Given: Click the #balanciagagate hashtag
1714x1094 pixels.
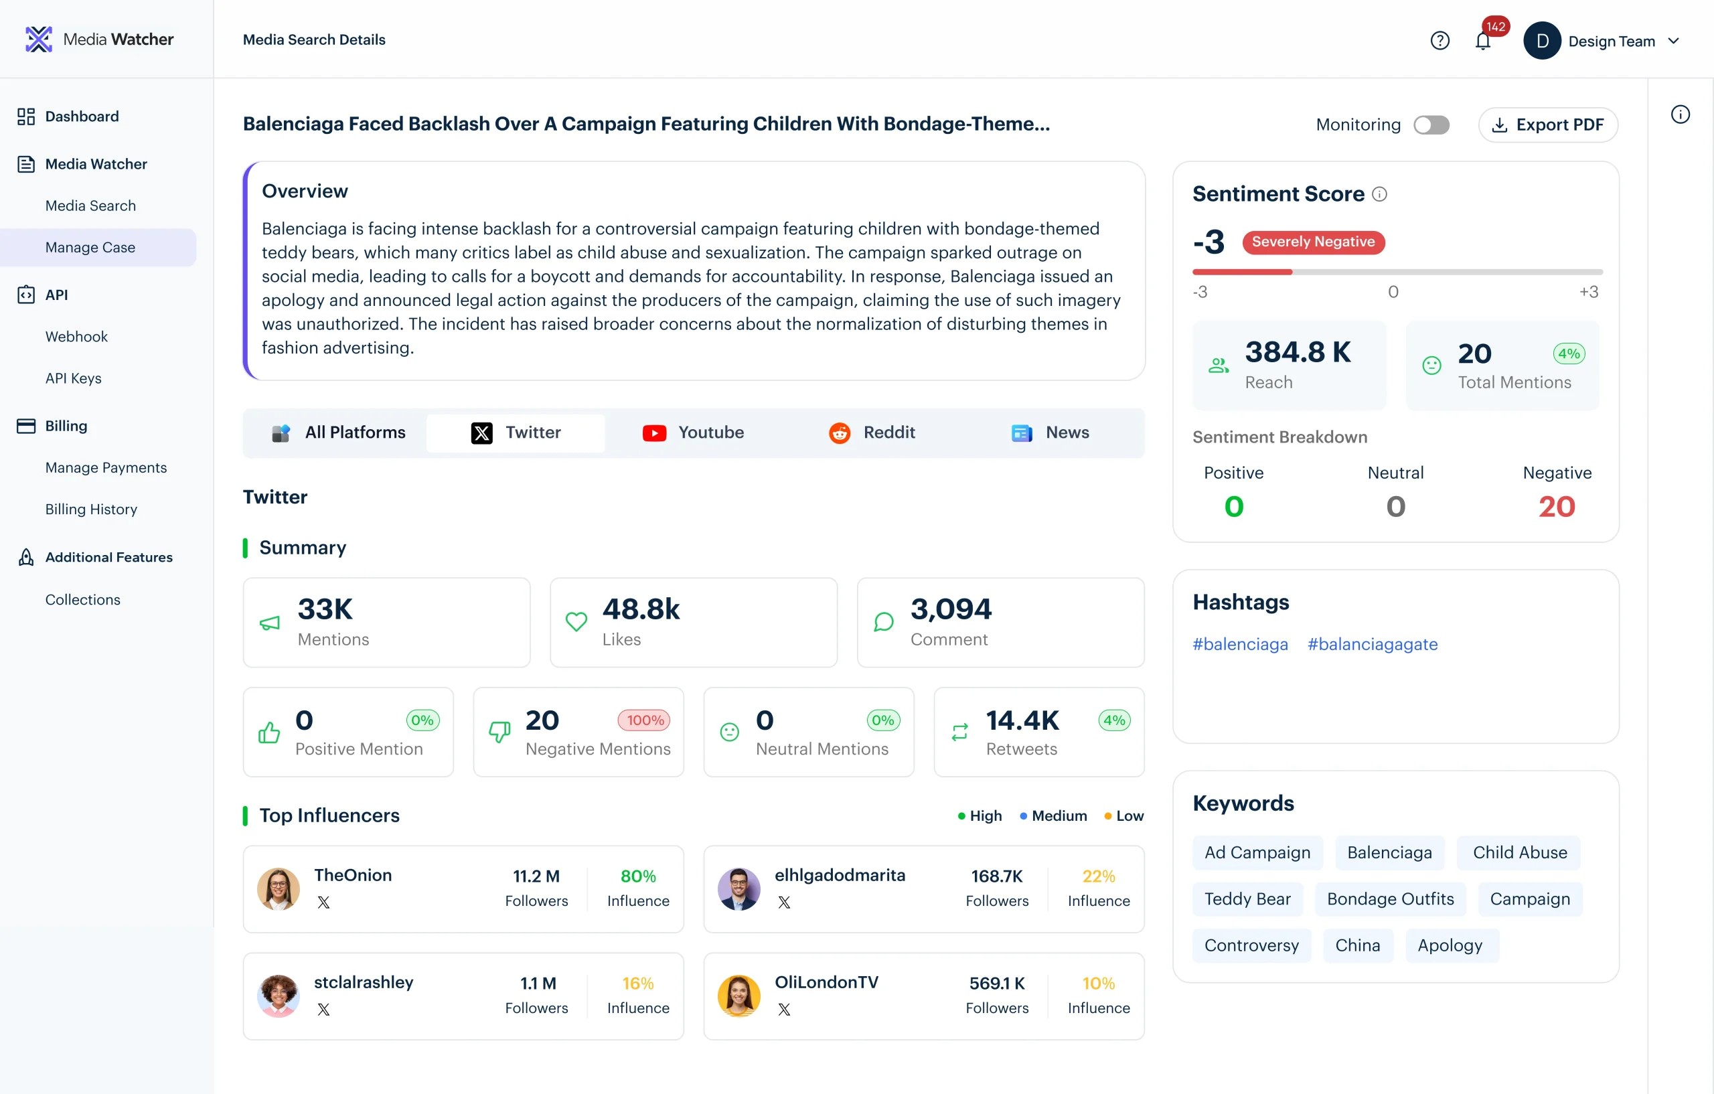Looking at the screenshot, I should click(1373, 644).
